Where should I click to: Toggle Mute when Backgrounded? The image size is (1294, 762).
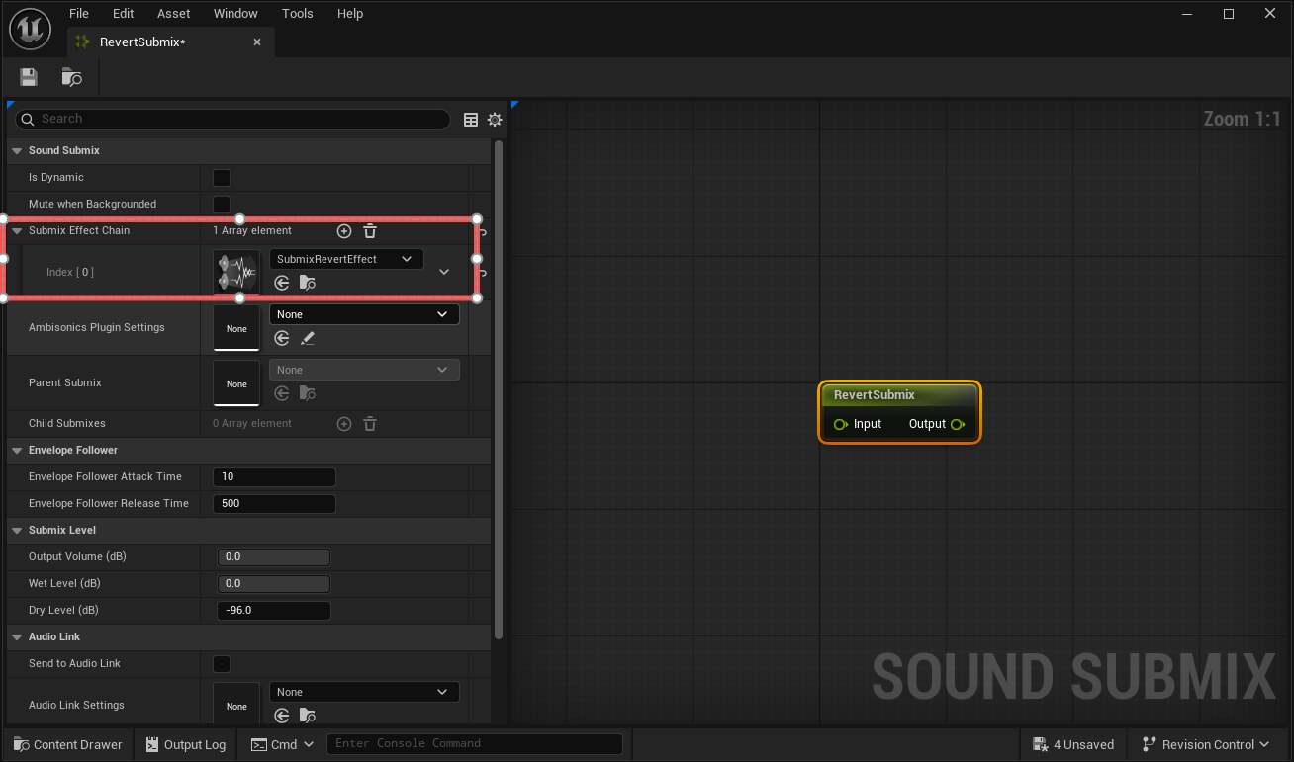coord(221,204)
